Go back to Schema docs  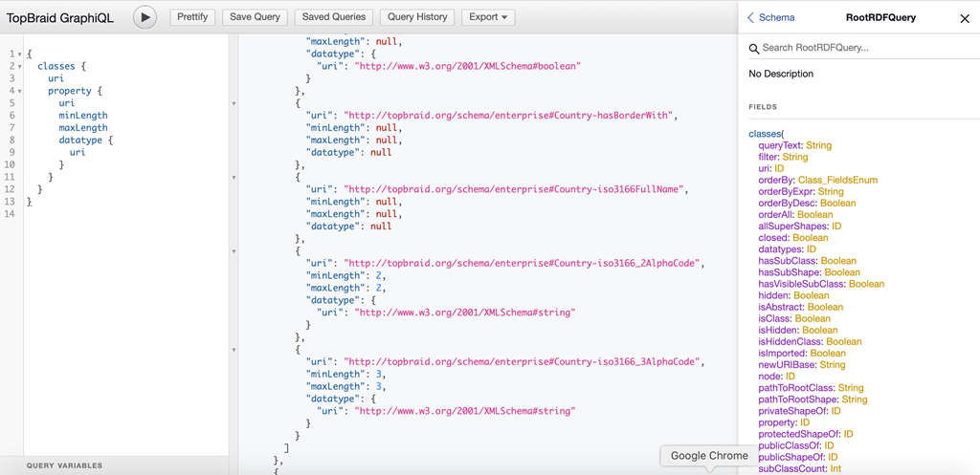coord(771,18)
